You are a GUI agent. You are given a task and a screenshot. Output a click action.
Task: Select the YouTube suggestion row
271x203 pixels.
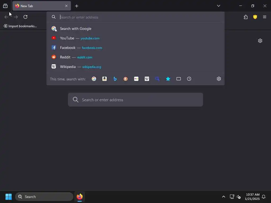coord(135,38)
